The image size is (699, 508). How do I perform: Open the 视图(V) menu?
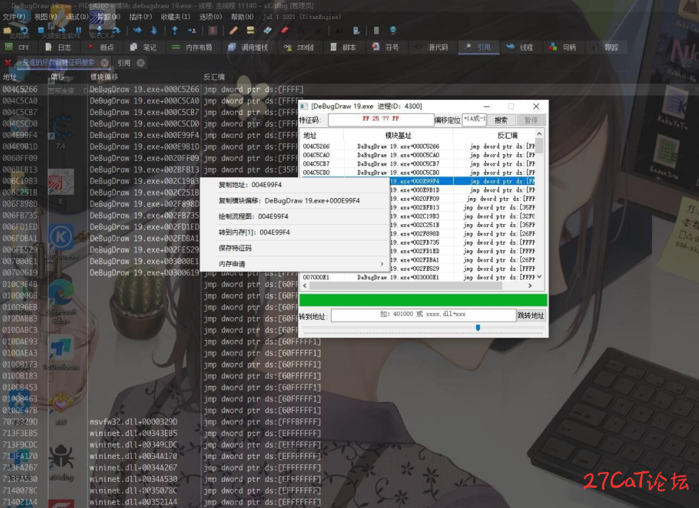[x=46, y=17]
